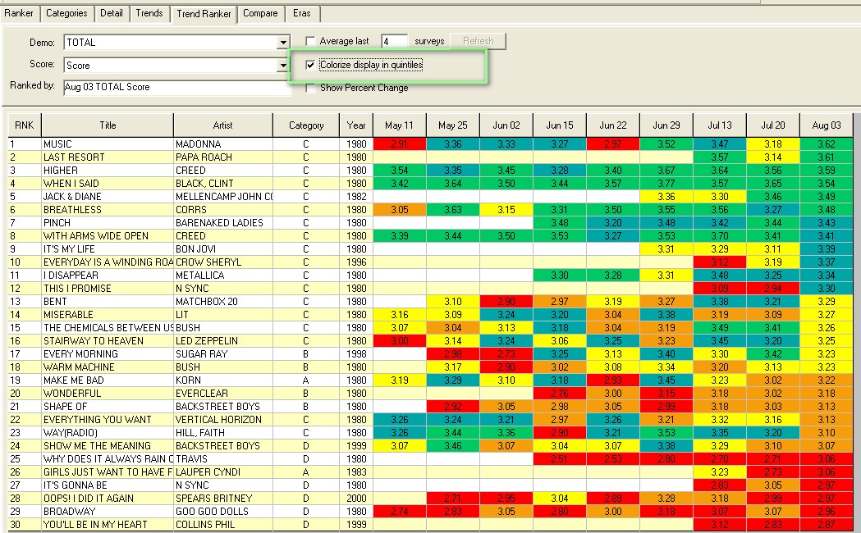The height and width of the screenshot is (533, 861).
Task: Click the COLLINS PHIL artist cell
Action: pos(223,525)
